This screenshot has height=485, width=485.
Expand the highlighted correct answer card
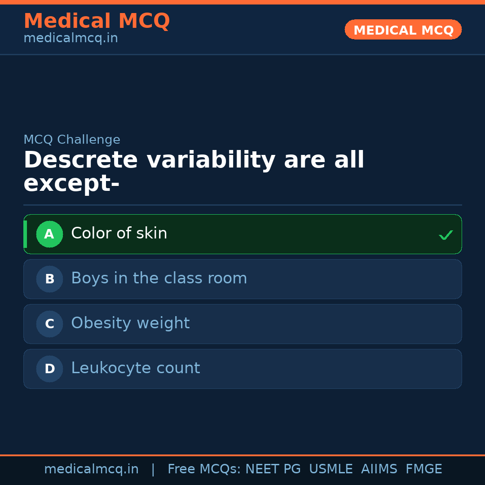coord(242,234)
